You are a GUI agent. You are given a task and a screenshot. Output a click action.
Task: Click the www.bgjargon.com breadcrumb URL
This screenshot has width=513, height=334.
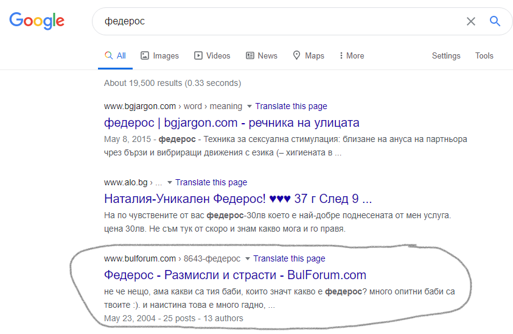click(x=173, y=106)
